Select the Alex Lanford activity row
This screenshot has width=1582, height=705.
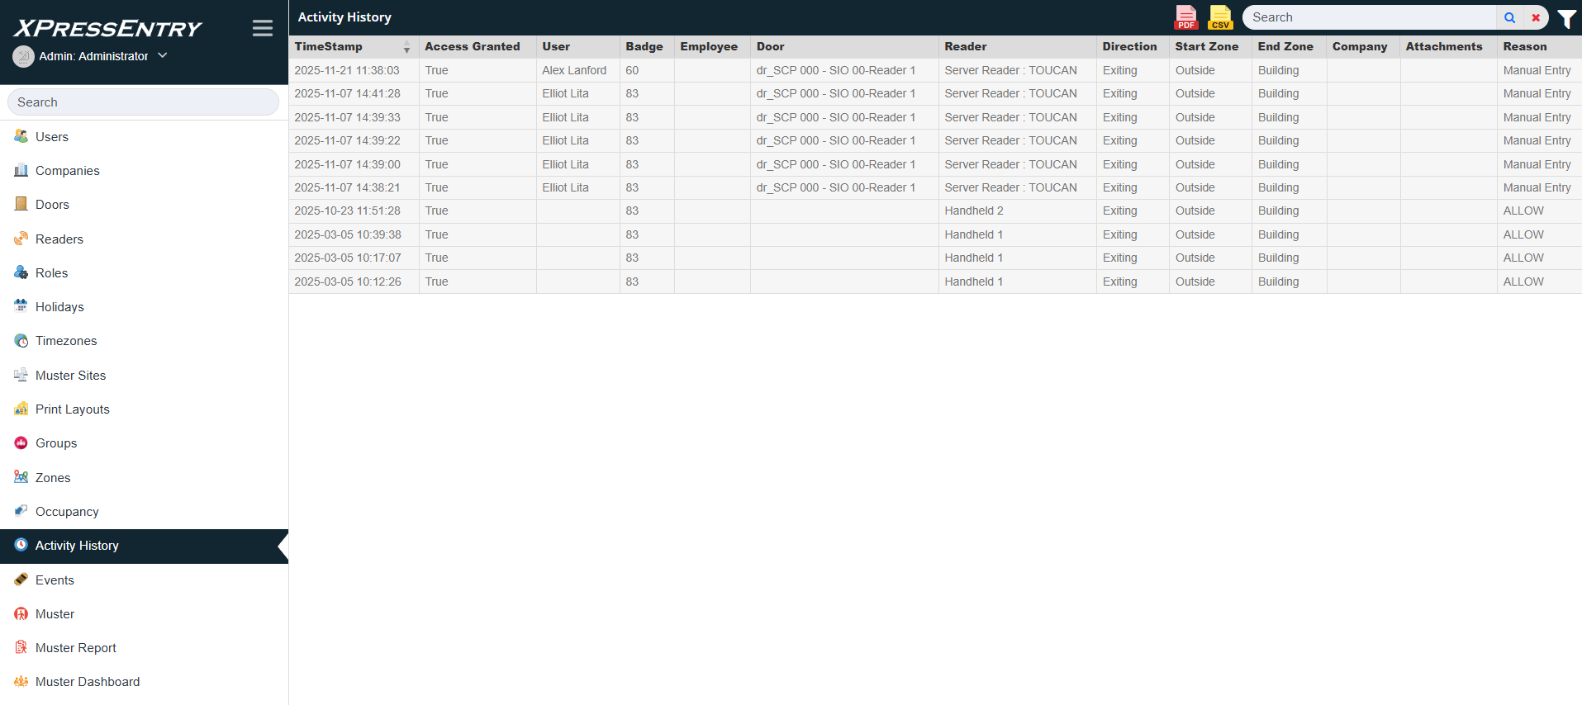pos(574,70)
